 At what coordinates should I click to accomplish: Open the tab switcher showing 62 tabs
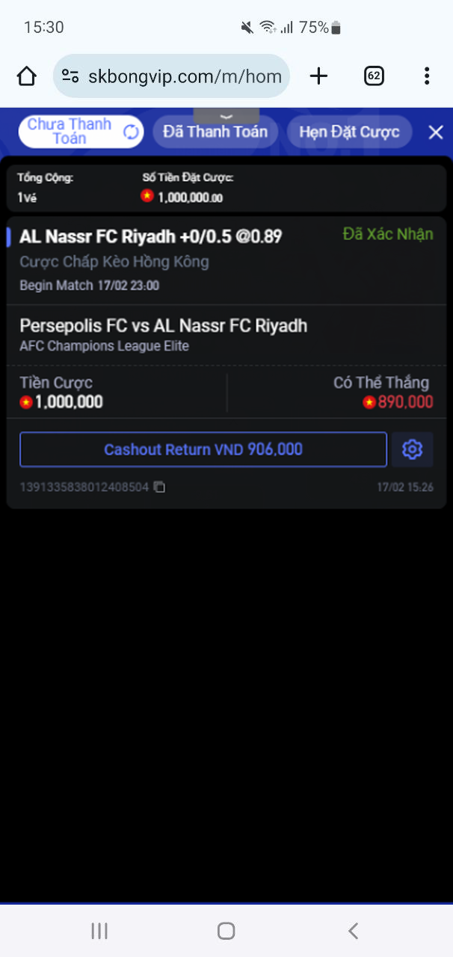point(374,76)
